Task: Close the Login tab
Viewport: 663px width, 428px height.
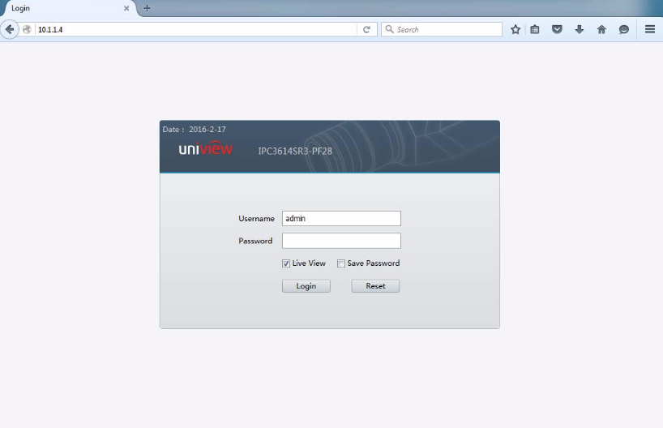Action: click(x=126, y=8)
